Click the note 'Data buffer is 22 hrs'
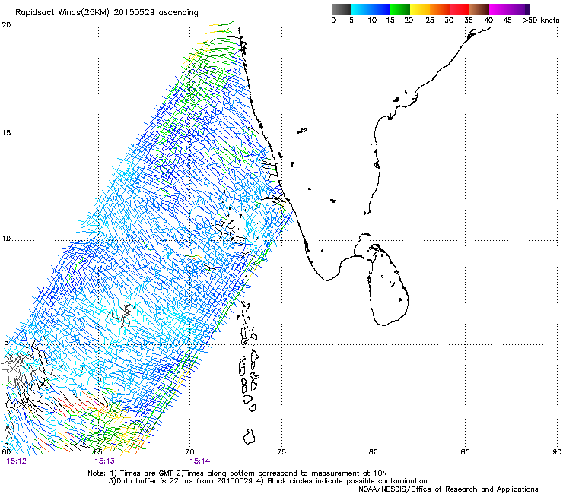This screenshot has width=563, height=494. tap(154, 481)
